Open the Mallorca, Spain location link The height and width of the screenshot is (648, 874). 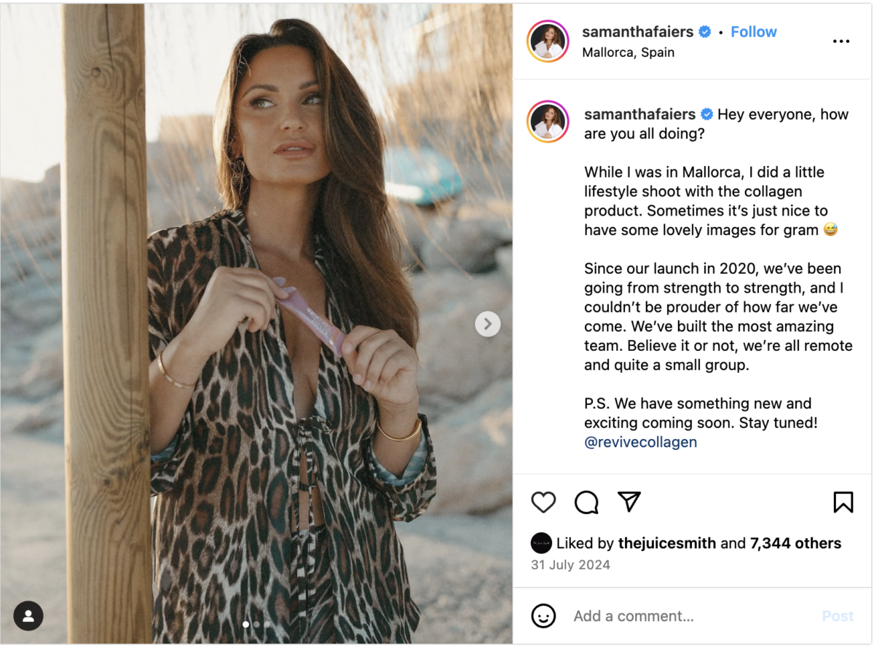[628, 52]
